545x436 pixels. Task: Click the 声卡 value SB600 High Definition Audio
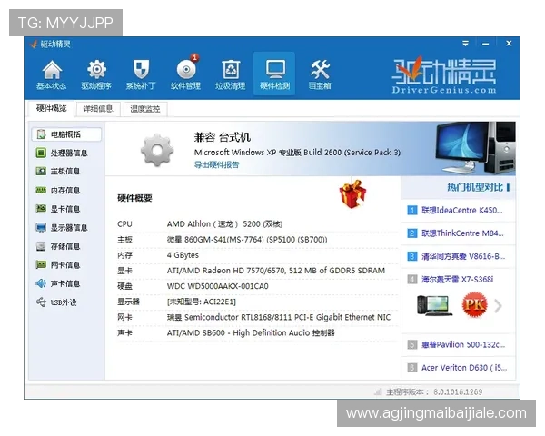[x=251, y=333]
